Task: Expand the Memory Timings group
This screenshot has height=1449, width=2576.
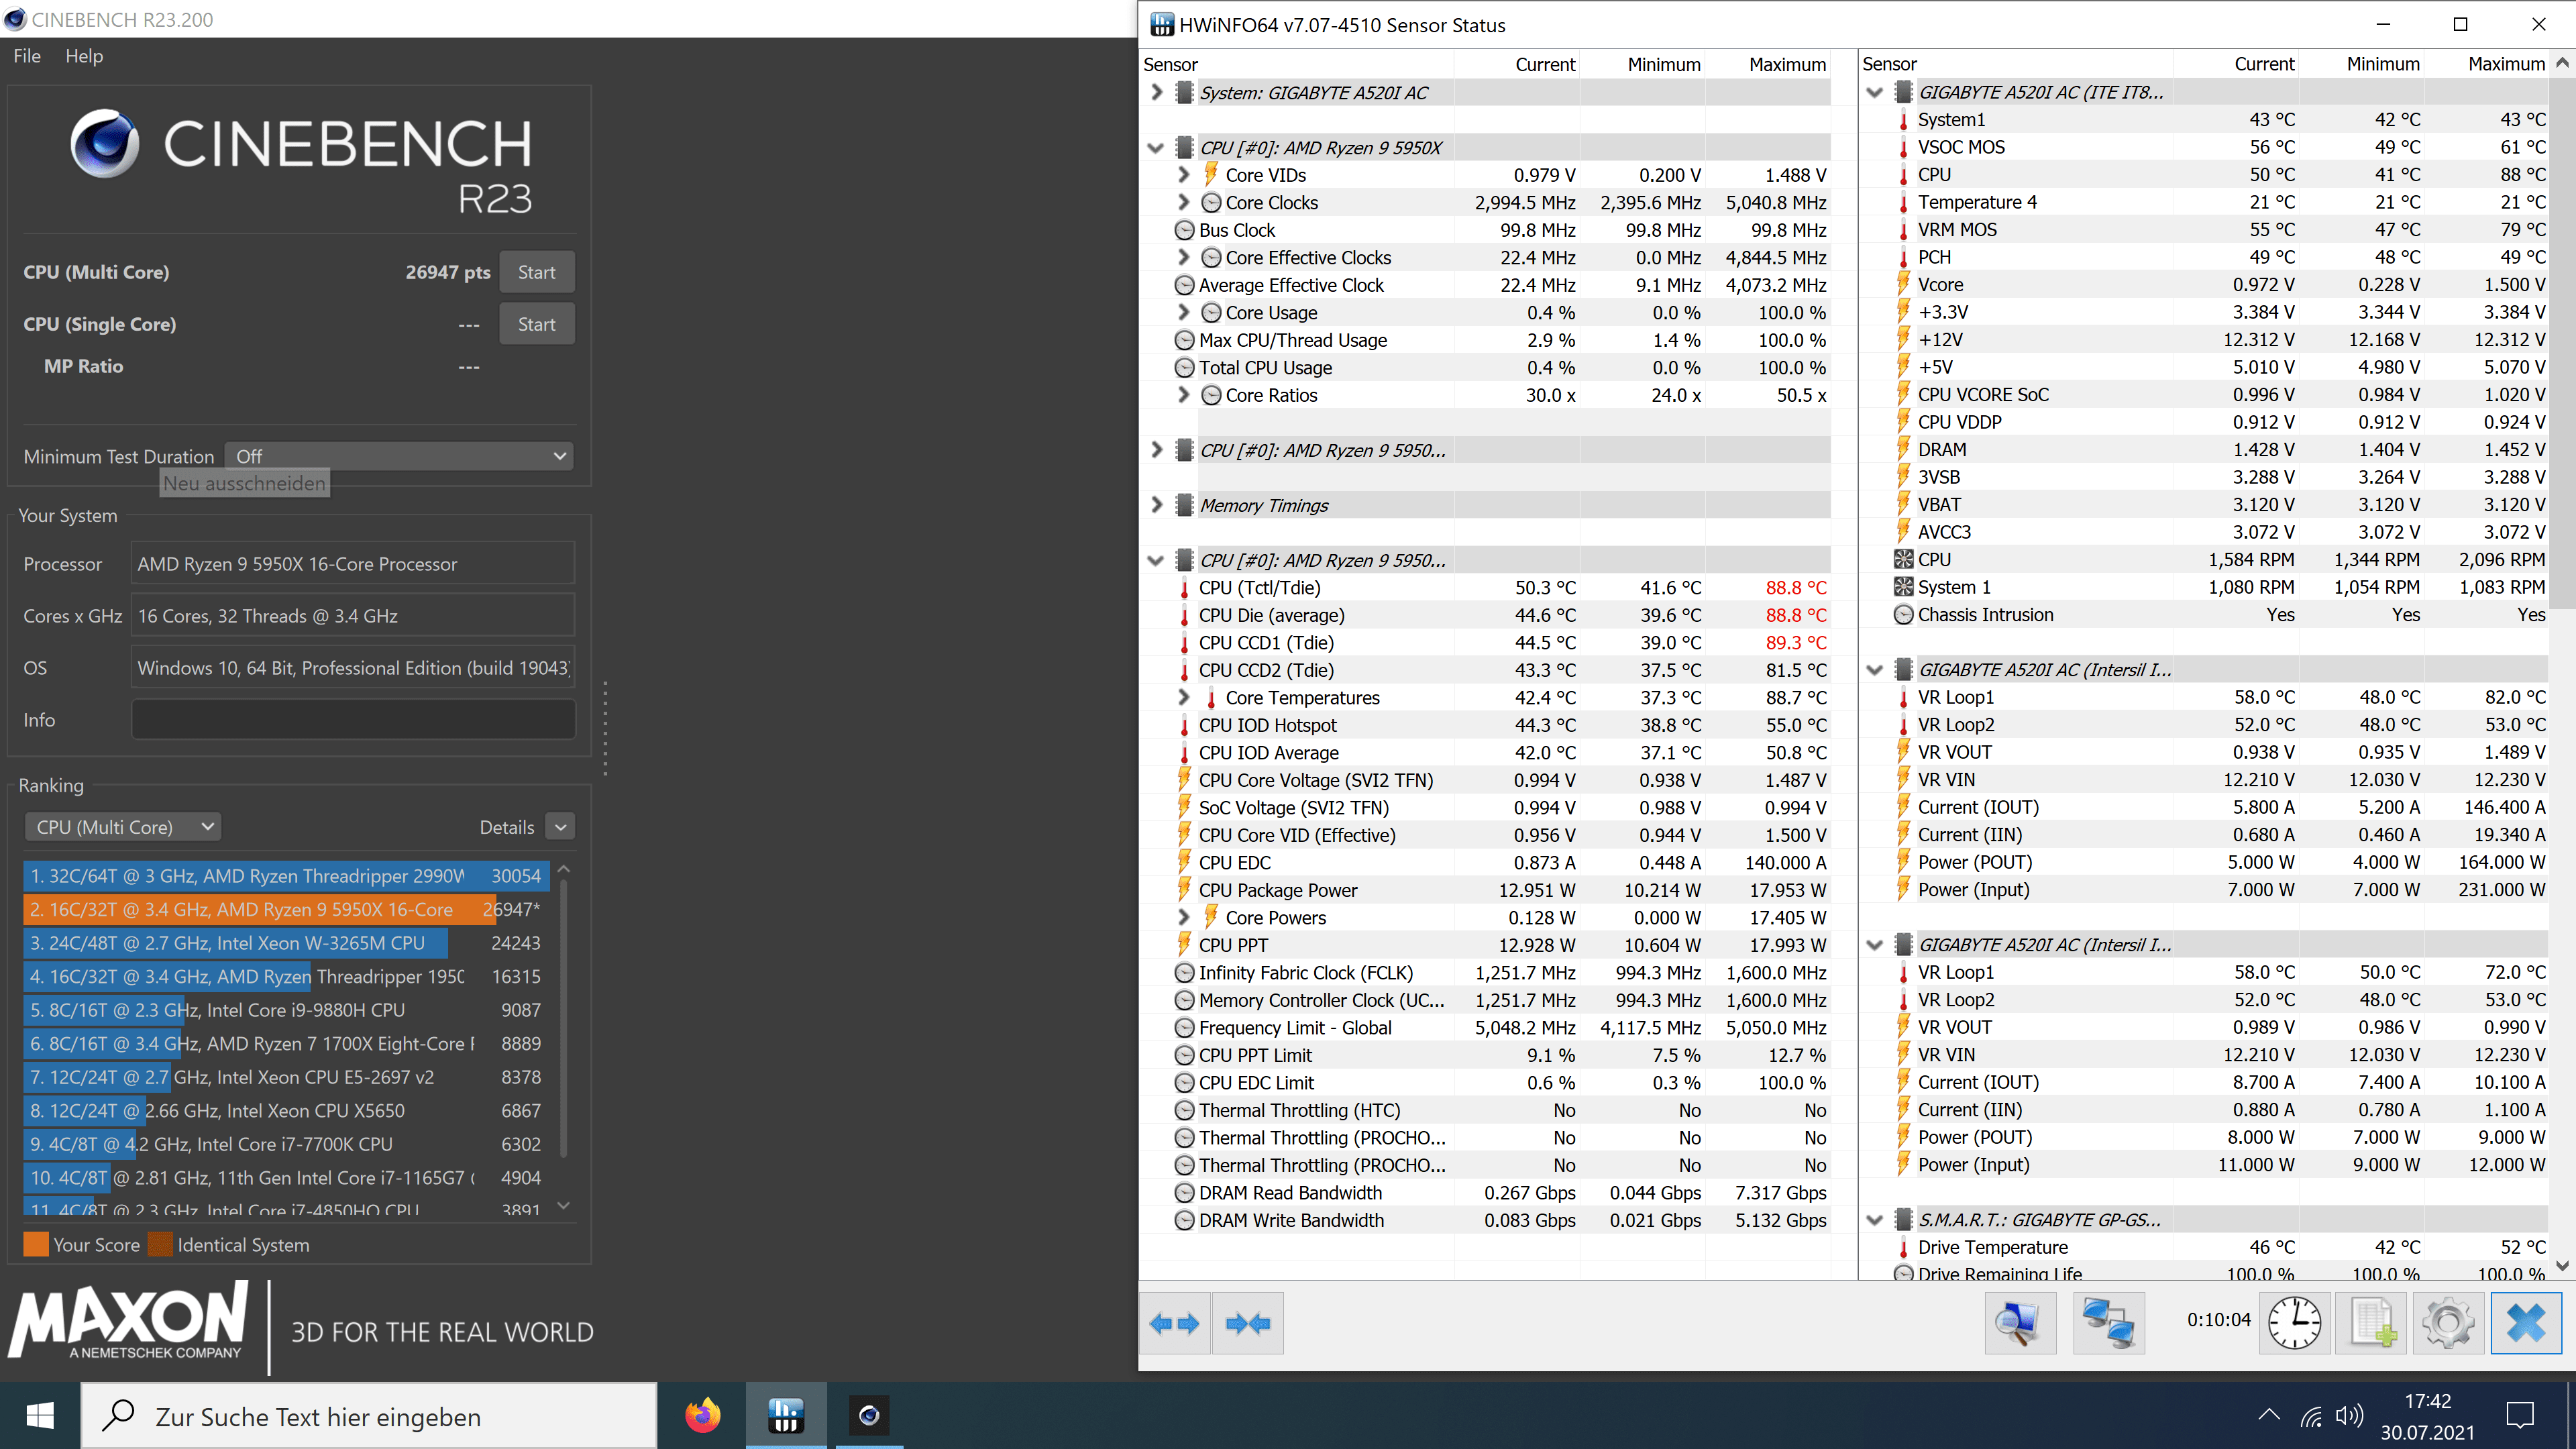Action: pos(1156,505)
